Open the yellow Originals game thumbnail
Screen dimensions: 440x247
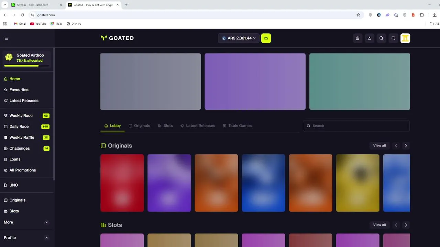[x=357, y=183]
